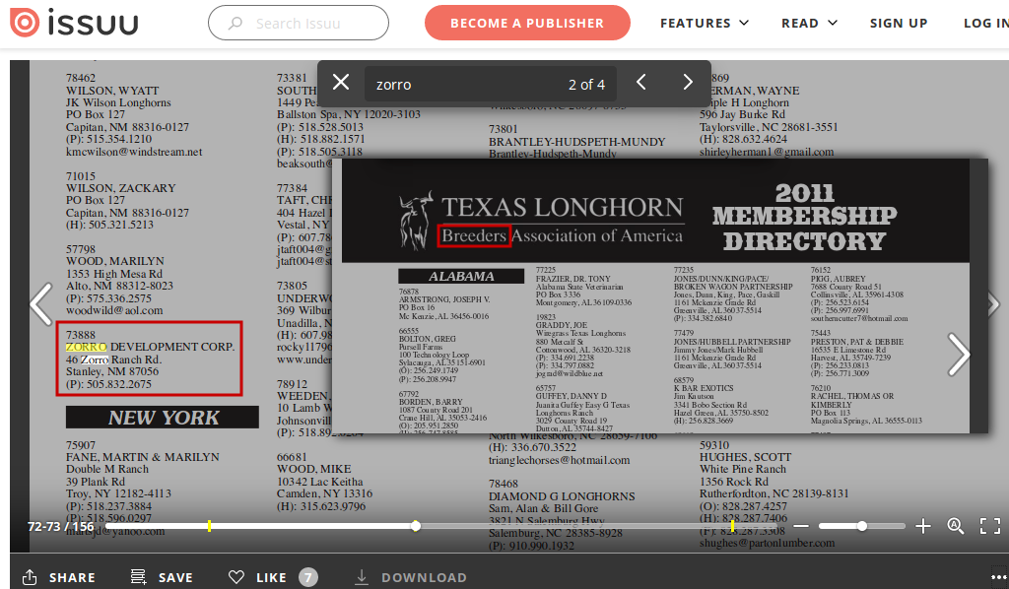
Task: Go to next search result
Action: click(x=688, y=83)
